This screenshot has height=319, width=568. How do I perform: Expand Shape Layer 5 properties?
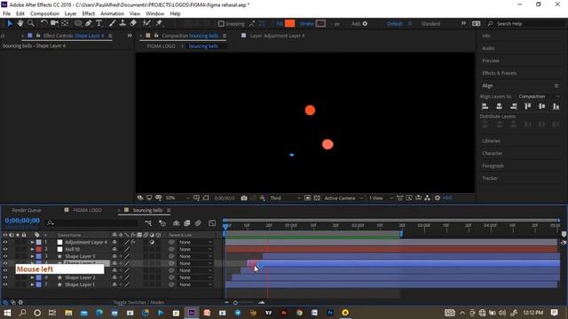click(x=32, y=256)
